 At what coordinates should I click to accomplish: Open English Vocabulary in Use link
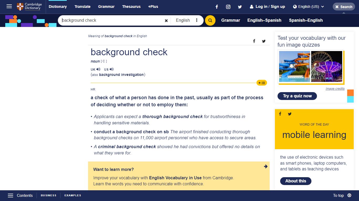tap(175, 178)
